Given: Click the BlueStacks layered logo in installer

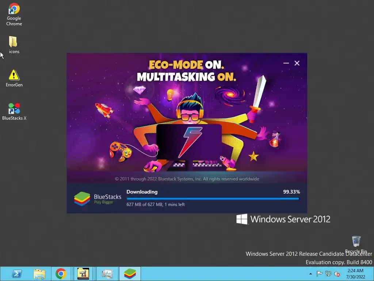Looking at the screenshot, I should pyautogui.click(x=82, y=199).
